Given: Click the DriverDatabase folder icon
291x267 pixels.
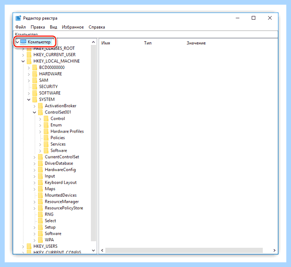Looking at the screenshot, I should pos(40,163).
